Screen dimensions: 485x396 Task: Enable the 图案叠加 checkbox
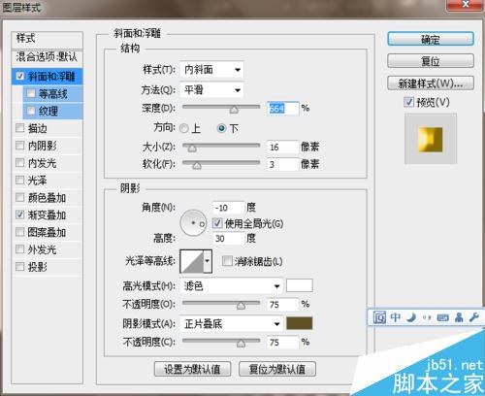[20, 232]
